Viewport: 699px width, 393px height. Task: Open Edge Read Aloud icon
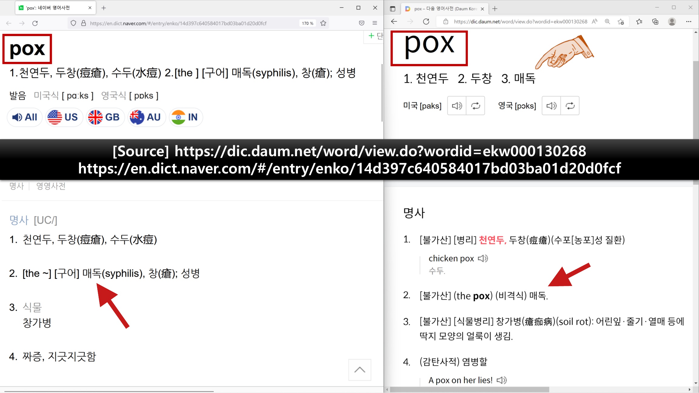pos(595,22)
